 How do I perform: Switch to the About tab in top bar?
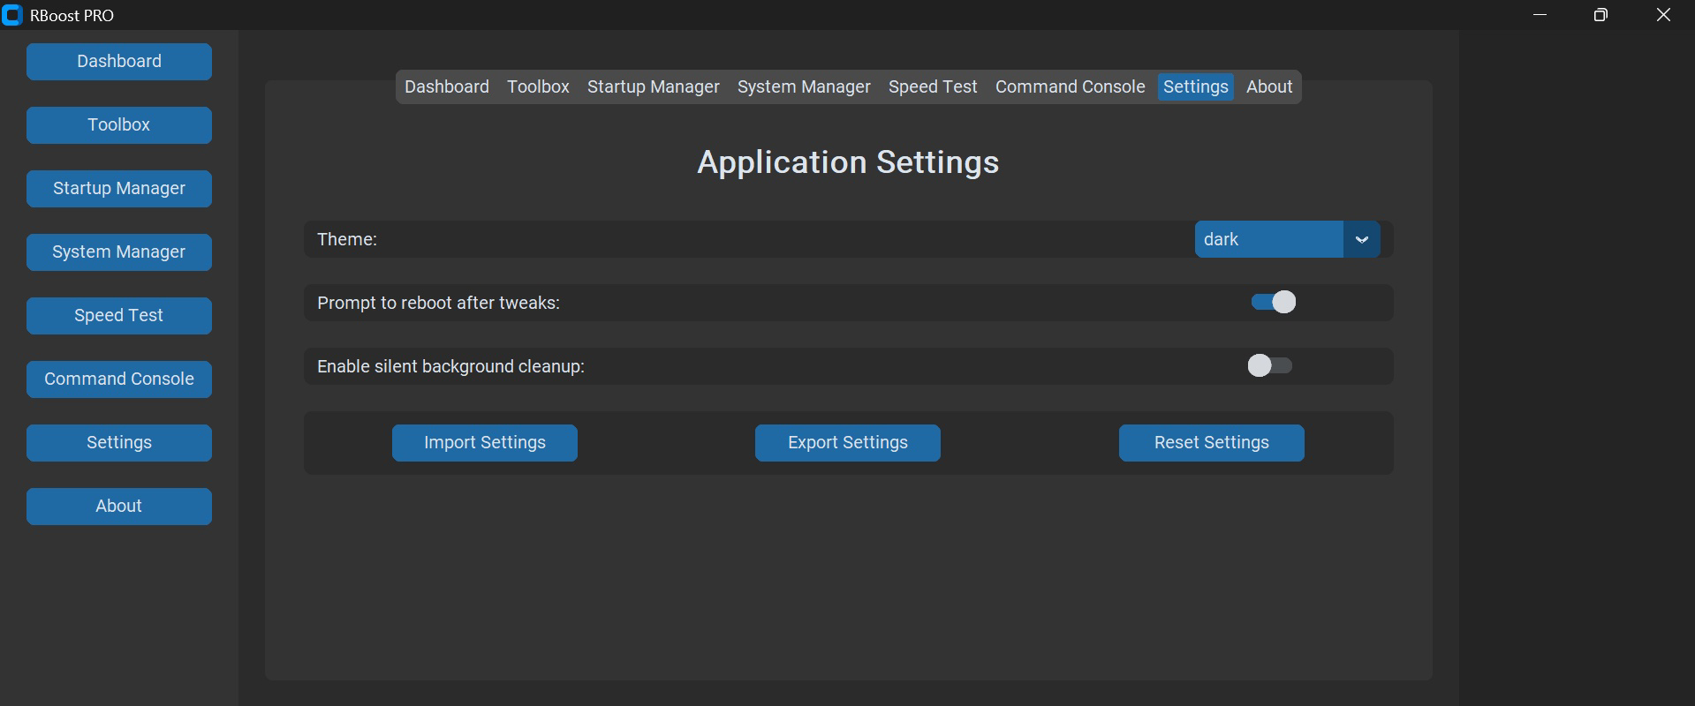(1269, 86)
